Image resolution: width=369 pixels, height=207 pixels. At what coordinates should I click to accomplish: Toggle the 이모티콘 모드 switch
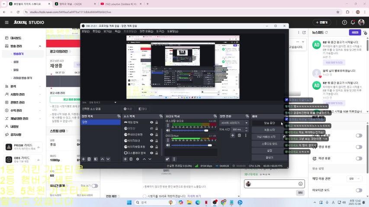click(359, 190)
